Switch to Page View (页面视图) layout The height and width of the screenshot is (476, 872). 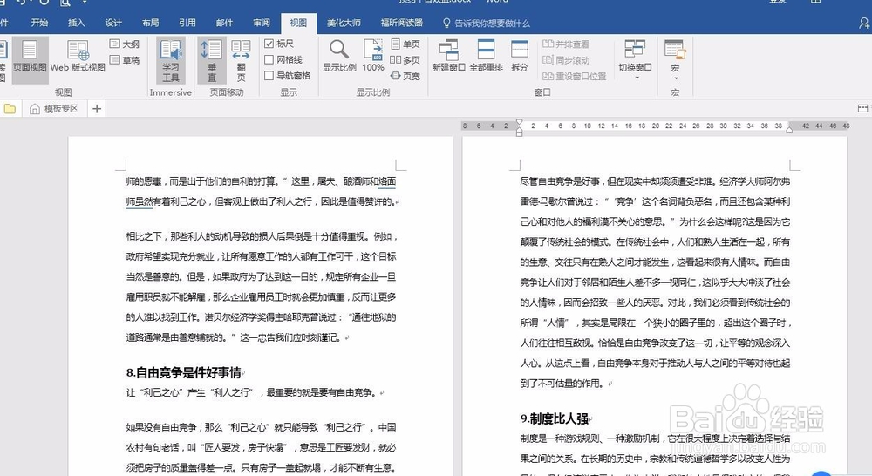tap(30, 59)
